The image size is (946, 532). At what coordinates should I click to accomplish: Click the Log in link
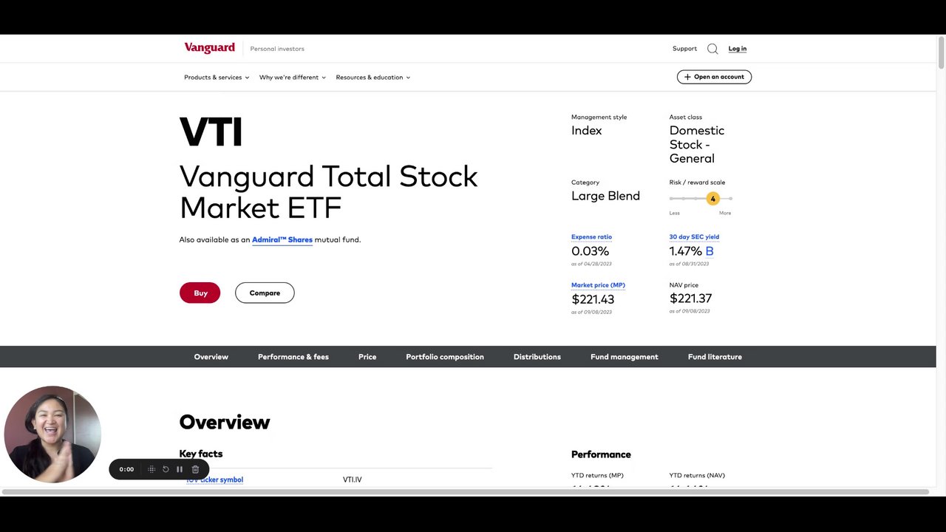tap(738, 49)
